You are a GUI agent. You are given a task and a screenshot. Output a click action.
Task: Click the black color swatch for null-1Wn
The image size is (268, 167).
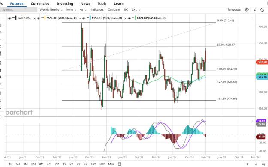(16, 18)
